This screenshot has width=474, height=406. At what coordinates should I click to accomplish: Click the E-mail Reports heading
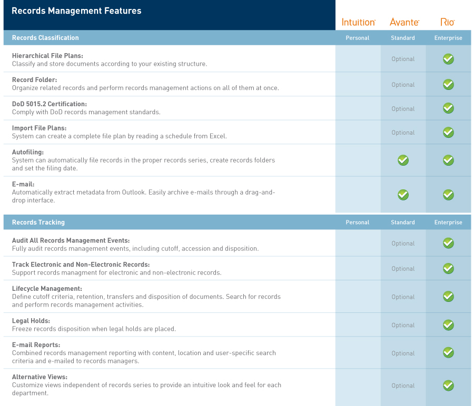point(36,345)
